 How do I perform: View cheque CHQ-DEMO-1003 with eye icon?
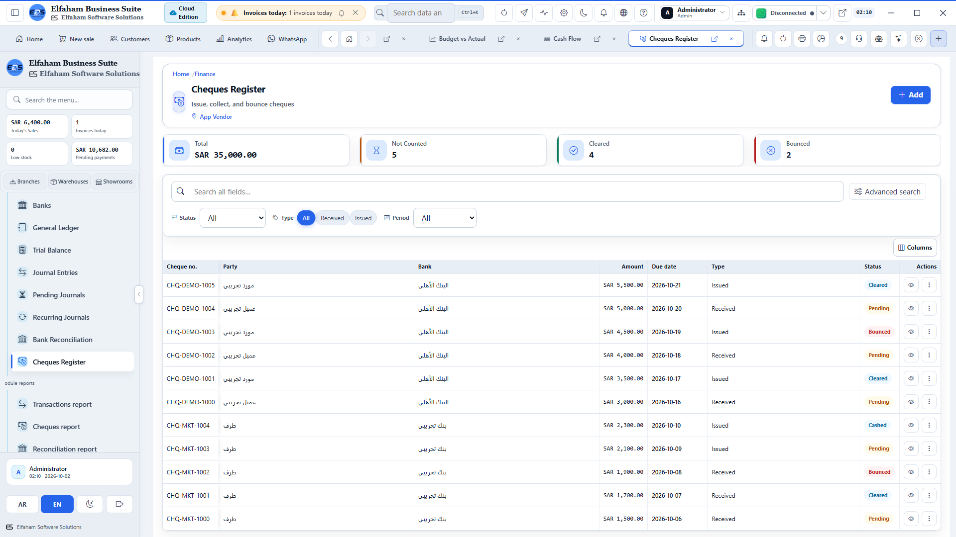(911, 332)
